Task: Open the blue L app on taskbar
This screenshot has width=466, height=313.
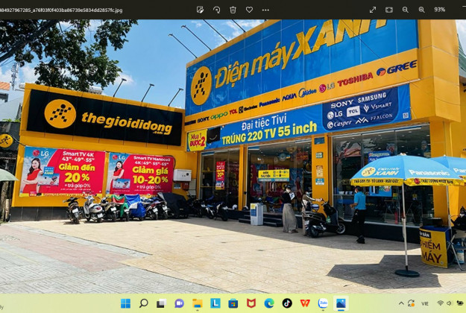Action: 215,303
